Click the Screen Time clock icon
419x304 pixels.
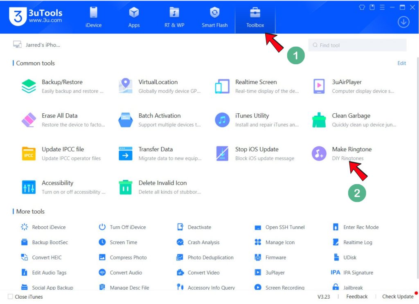[102, 242]
